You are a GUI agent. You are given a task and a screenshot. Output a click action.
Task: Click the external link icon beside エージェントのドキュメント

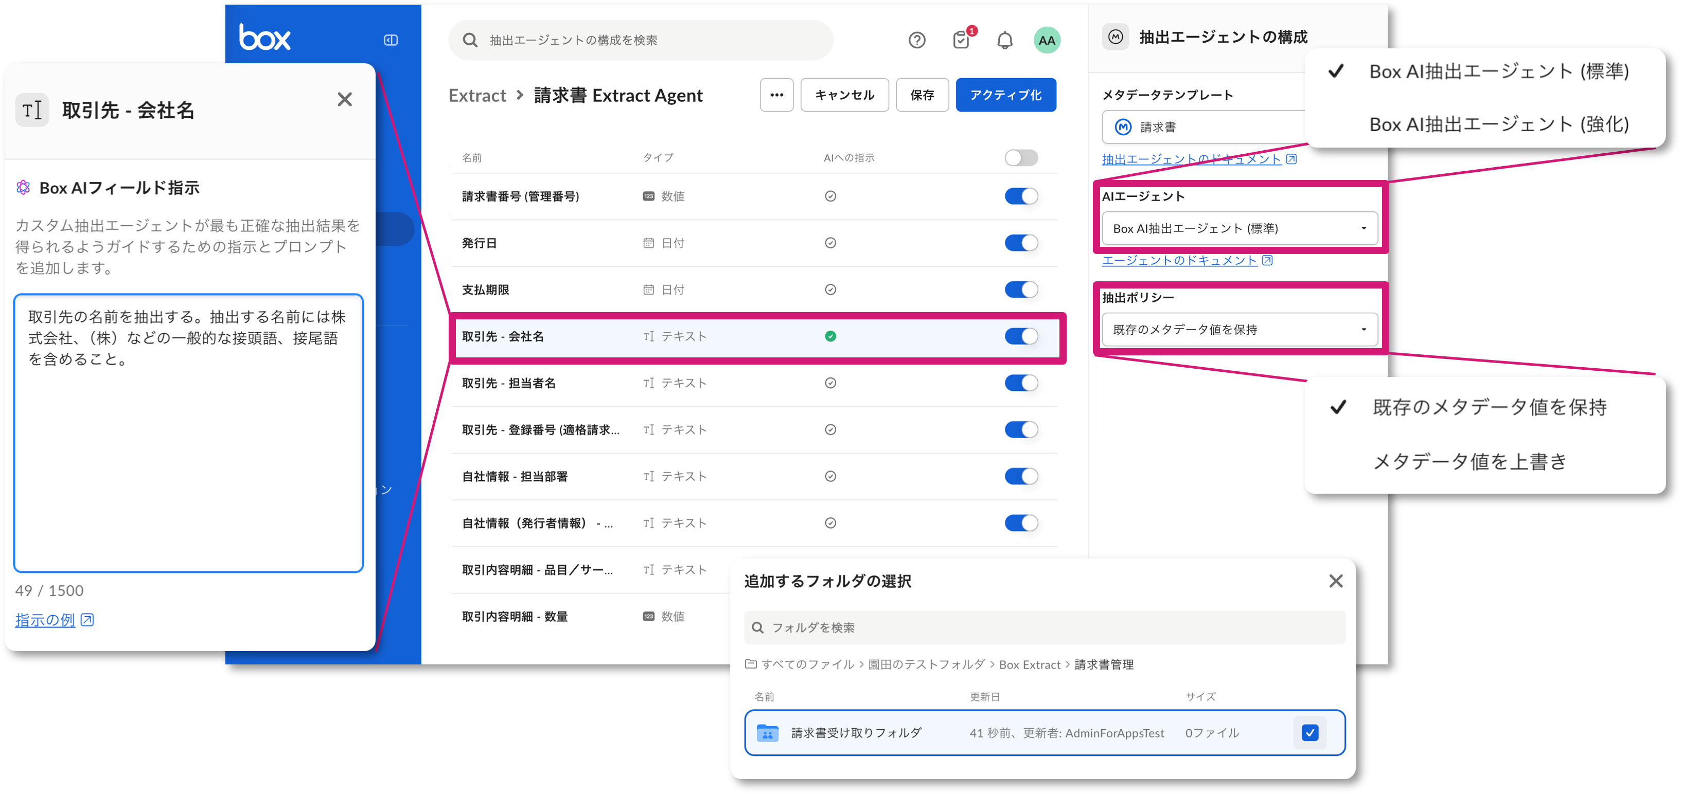[x=1267, y=260]
